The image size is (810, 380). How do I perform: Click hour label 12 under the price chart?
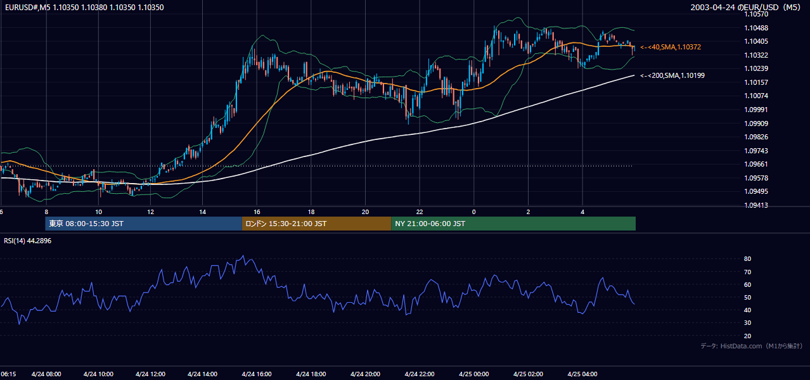click(x=150, y=212)
